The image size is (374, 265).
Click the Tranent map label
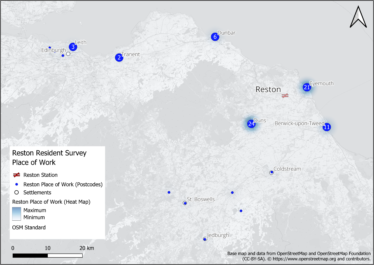click(x=131, y=54)
